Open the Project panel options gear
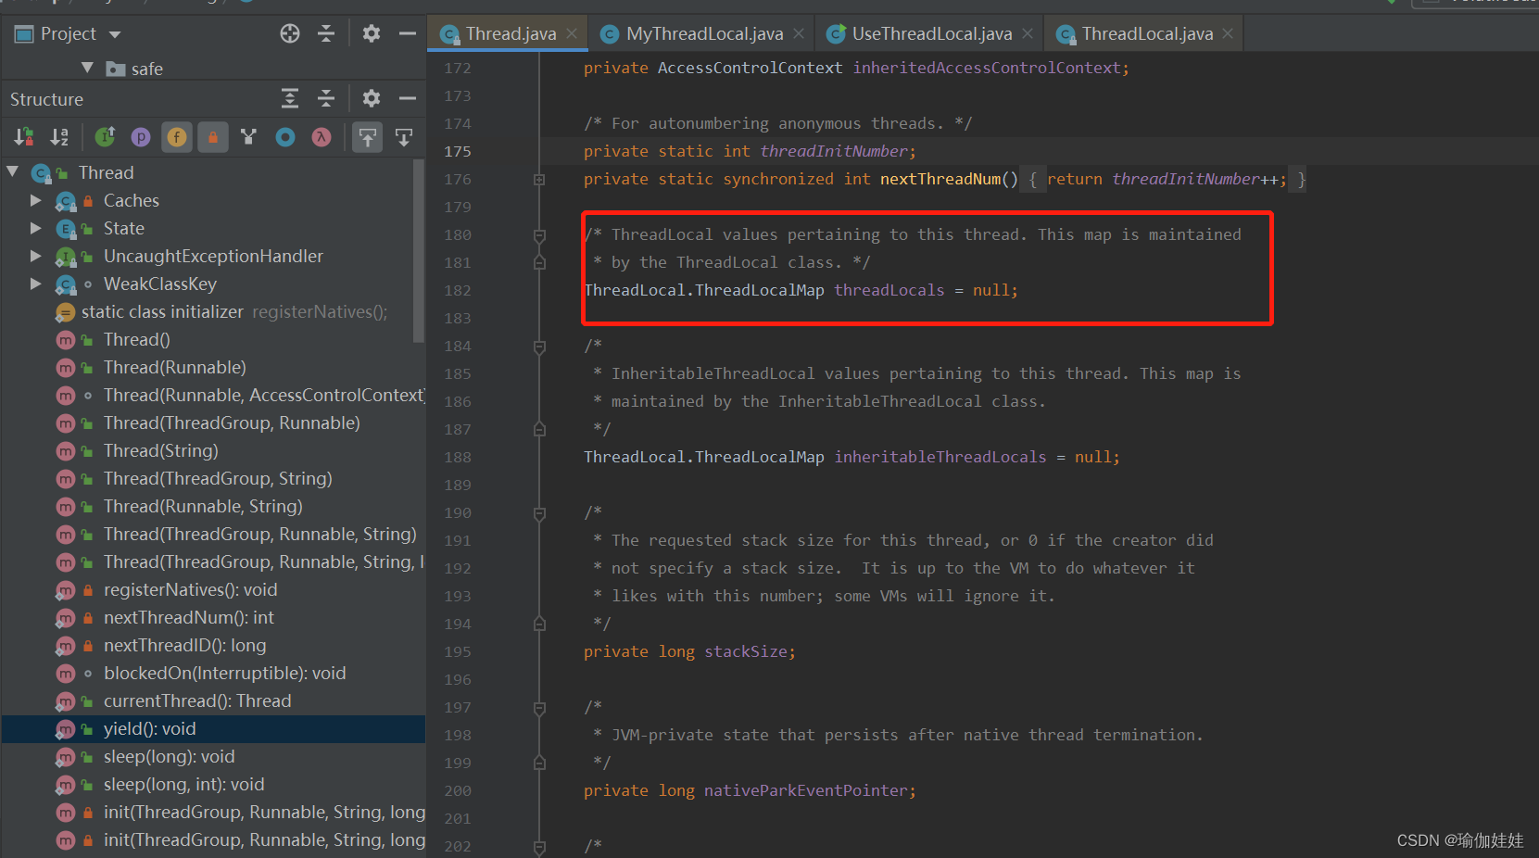Image resolution: width=1539 pixels, height=858 pixels. (371, 33)
